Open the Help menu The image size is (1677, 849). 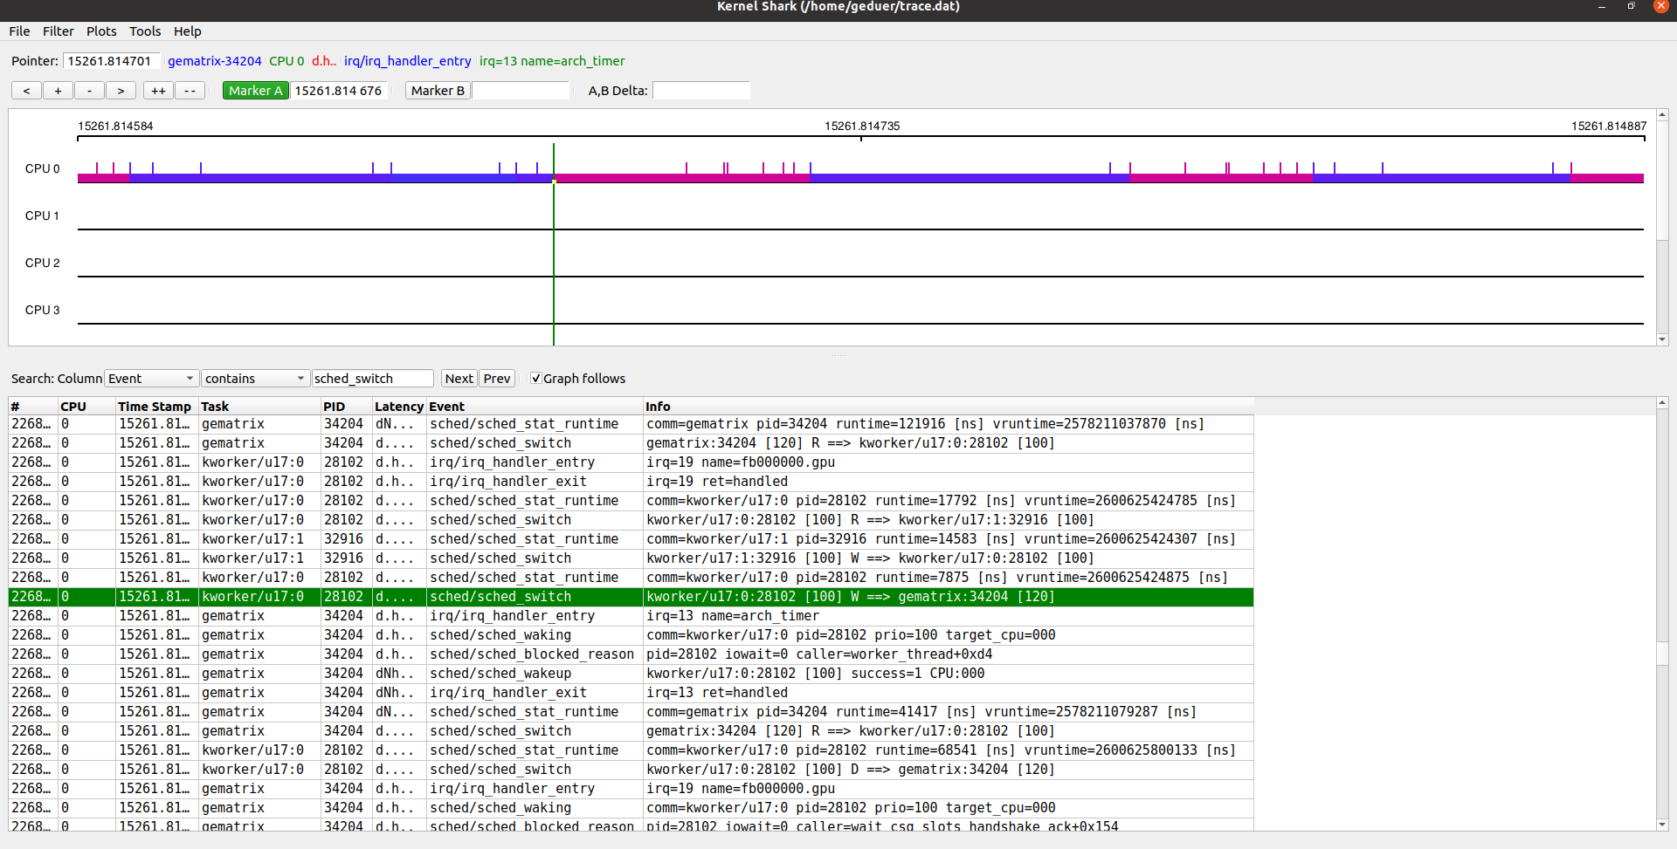[188, 31]
